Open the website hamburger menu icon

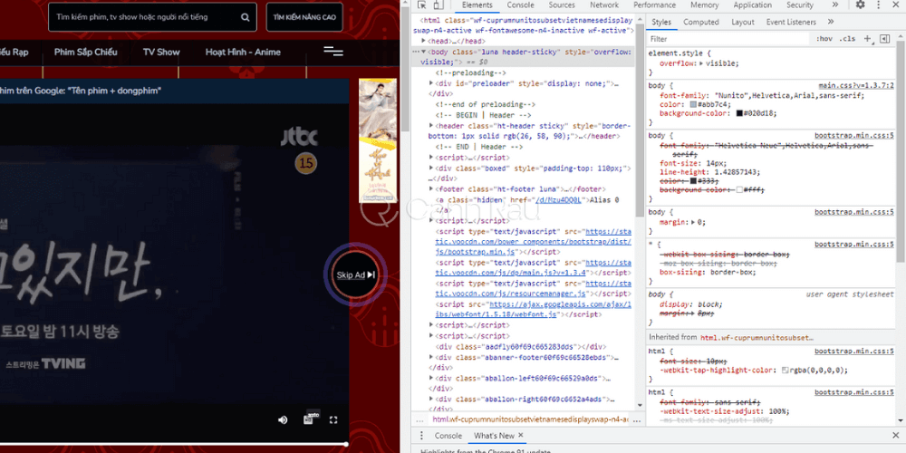pyautogui.click(x=333, y=52)
